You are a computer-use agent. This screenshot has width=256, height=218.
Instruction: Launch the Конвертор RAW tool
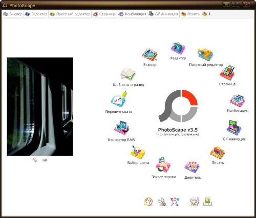[122, 128]
